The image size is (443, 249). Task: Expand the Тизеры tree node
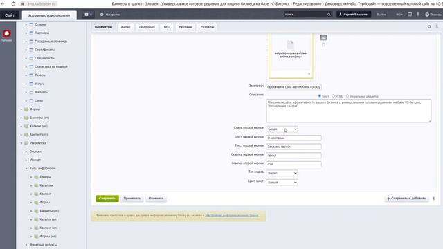pos(26,75)
